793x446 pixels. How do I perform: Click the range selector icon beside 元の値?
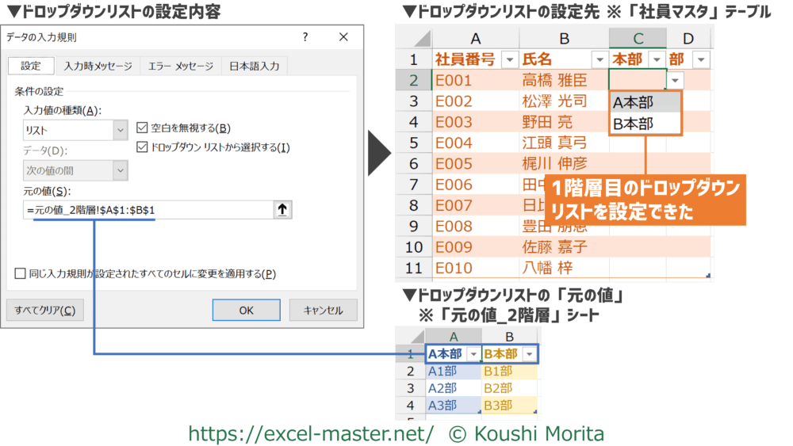click(x=282, y=210)
